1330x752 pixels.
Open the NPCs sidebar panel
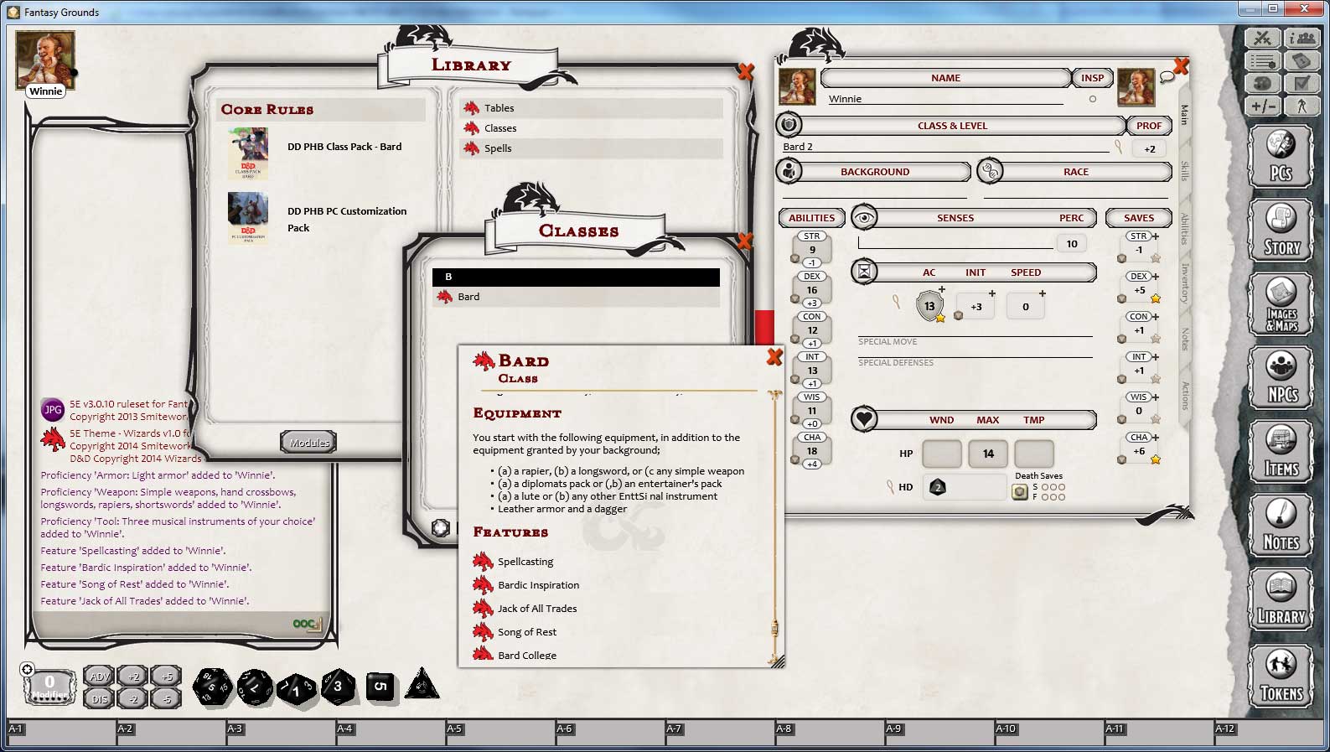[x=1280, y=378]
